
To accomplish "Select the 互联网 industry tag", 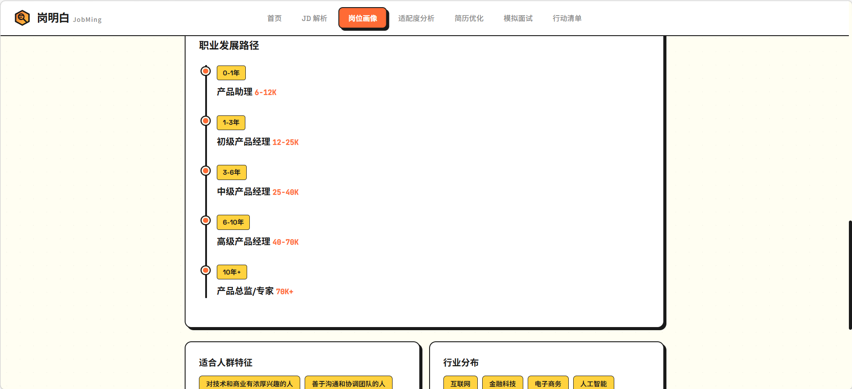I will pos(460,383).
